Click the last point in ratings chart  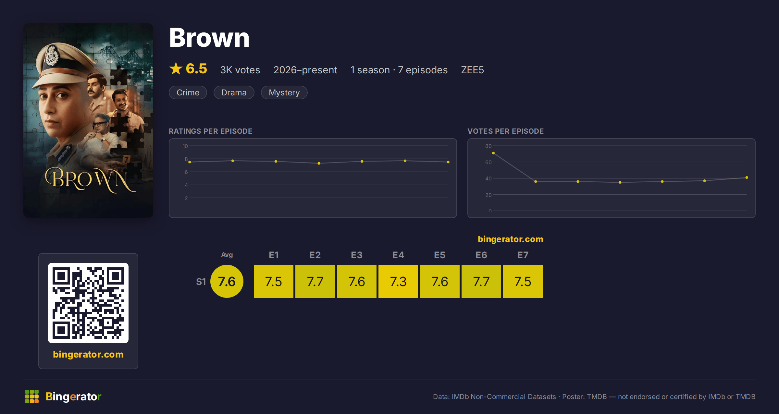(x=448, y=162)
